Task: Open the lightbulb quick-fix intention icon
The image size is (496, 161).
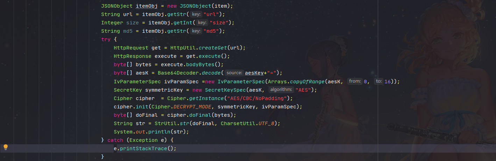Action: (x=5, y=147)
